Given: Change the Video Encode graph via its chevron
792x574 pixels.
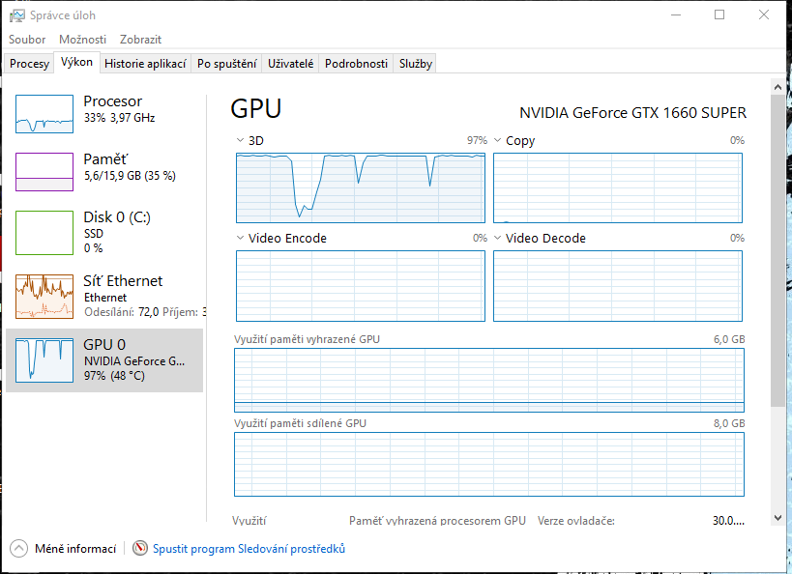Looking at the screenshot, I should click(240, 238).
